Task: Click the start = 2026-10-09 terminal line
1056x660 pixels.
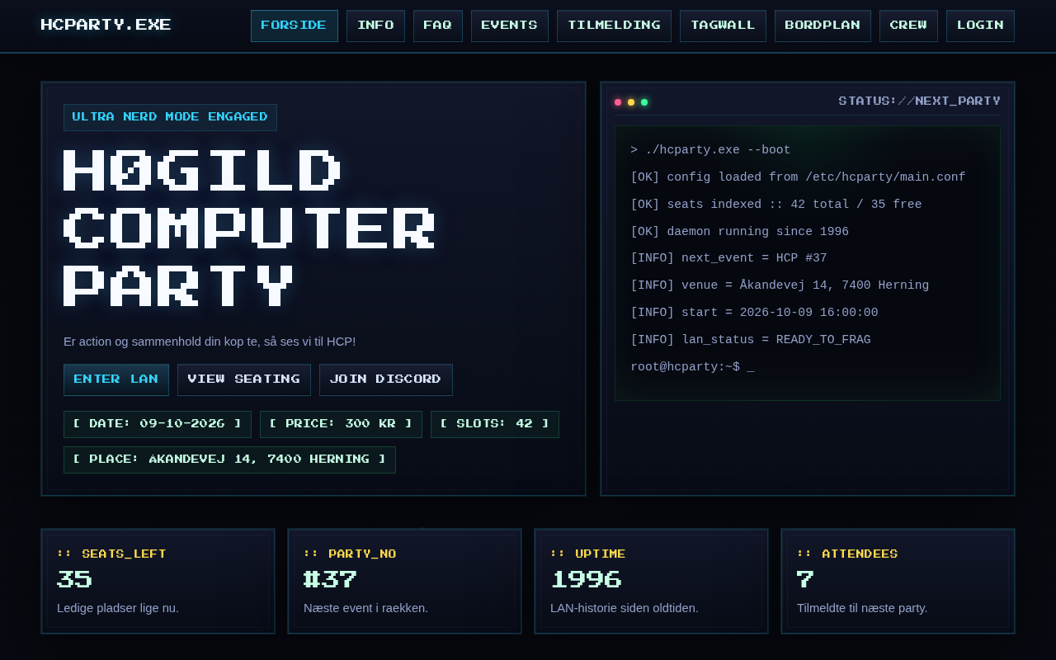Action: pyautogui.click(x=754, y=313)
